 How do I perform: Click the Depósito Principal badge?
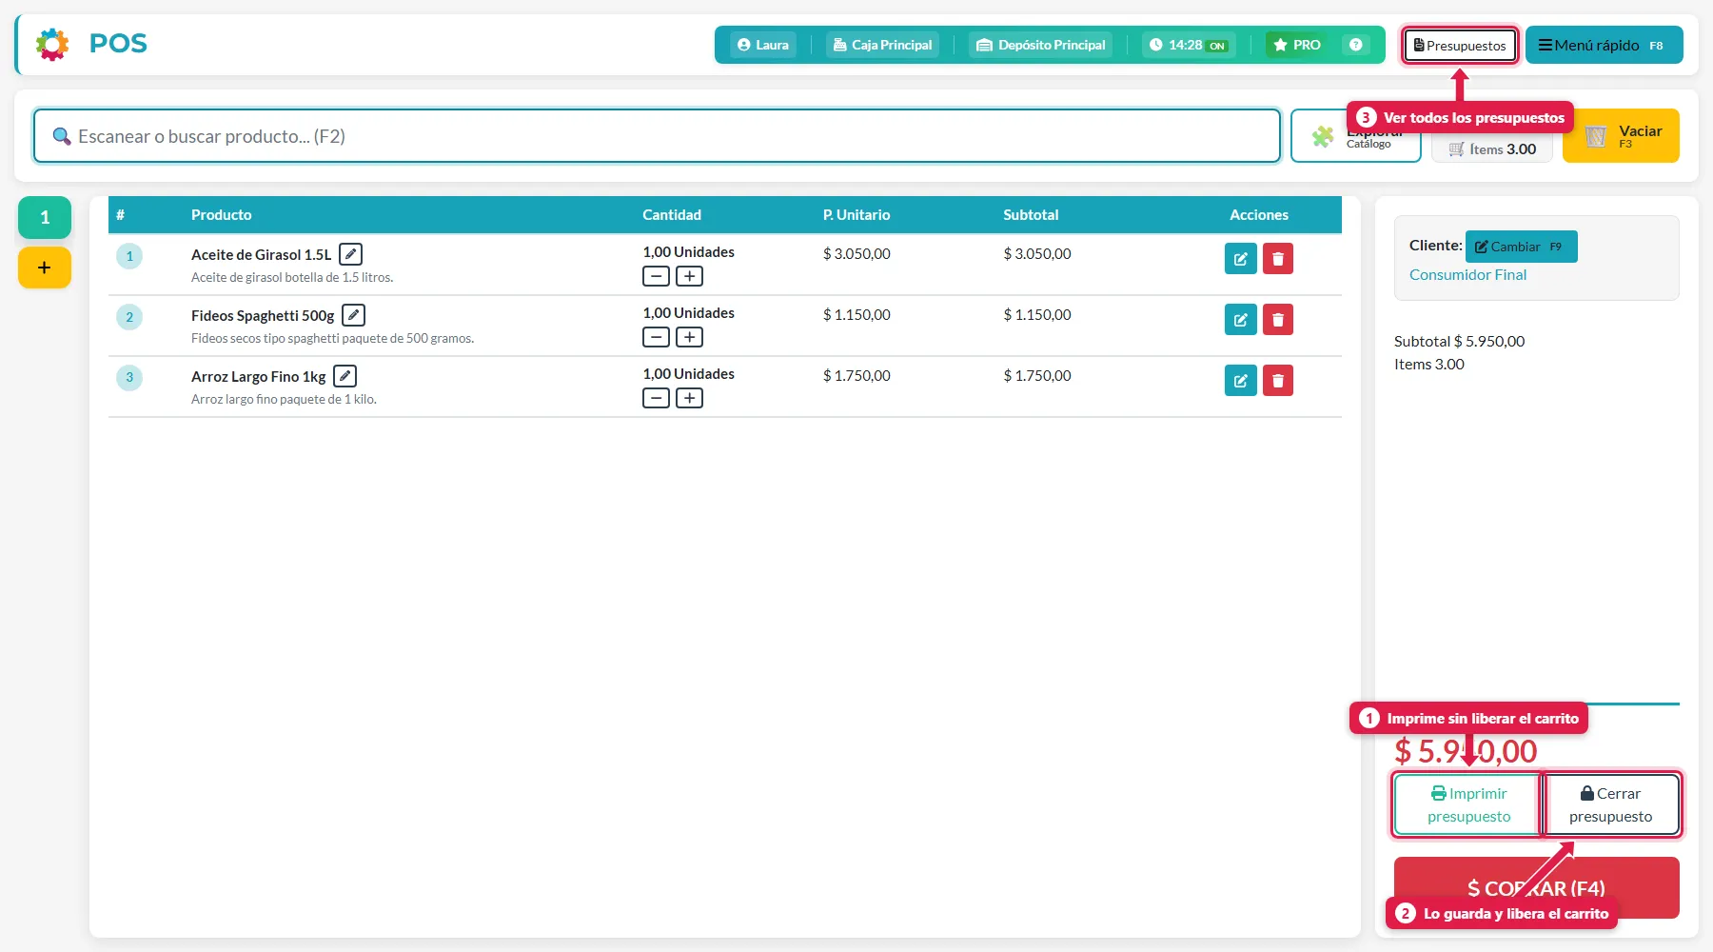pyautogui.click(x=1040, y=45)
